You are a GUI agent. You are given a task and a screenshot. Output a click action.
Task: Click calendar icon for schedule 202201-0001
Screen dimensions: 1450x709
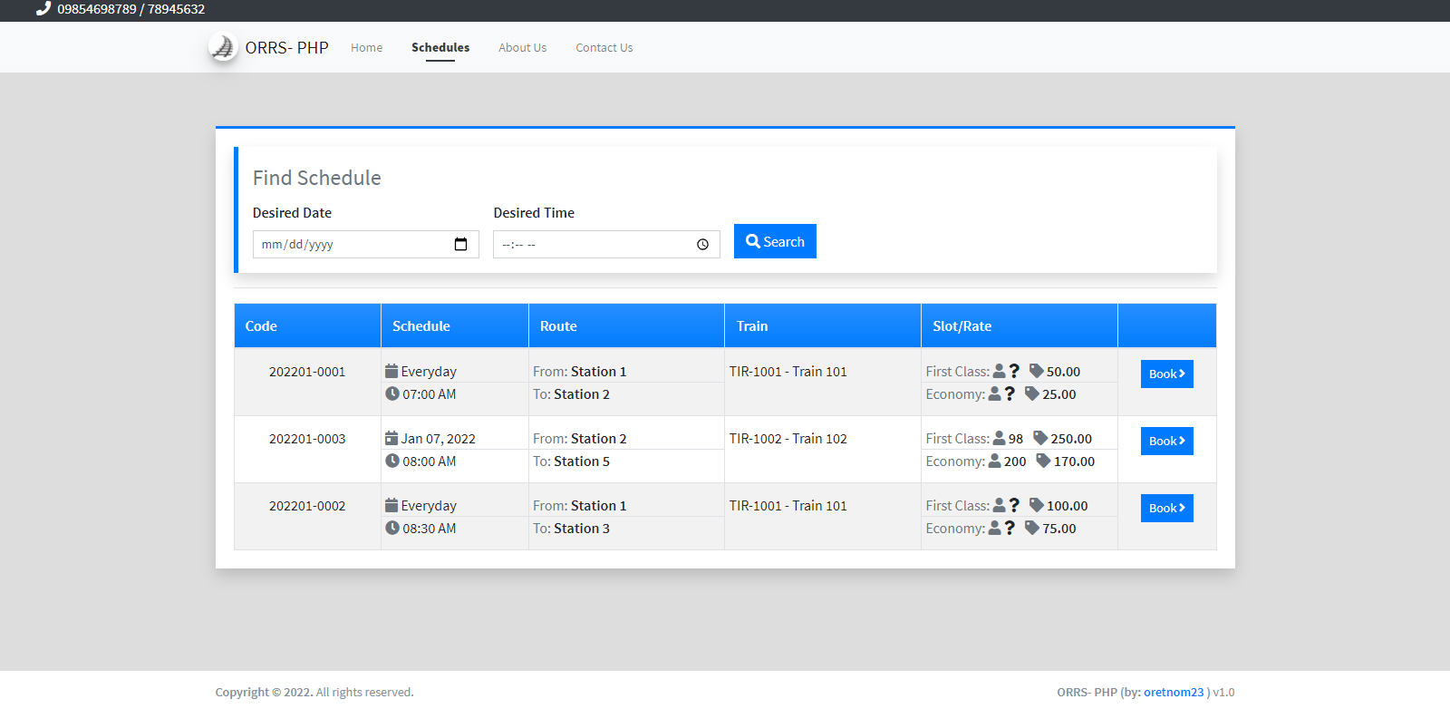coord(391,371)
